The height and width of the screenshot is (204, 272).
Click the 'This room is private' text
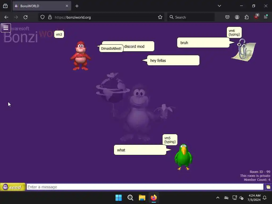point(255,176)
